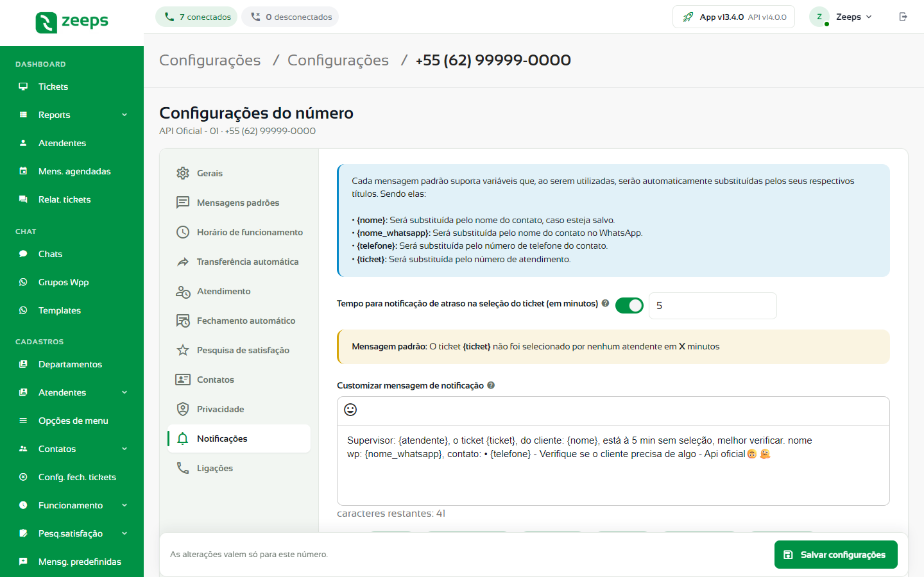924x577 pixels.
Task: Click the Pesquisa de satisfação star icon
Action: tap(183, 350)
